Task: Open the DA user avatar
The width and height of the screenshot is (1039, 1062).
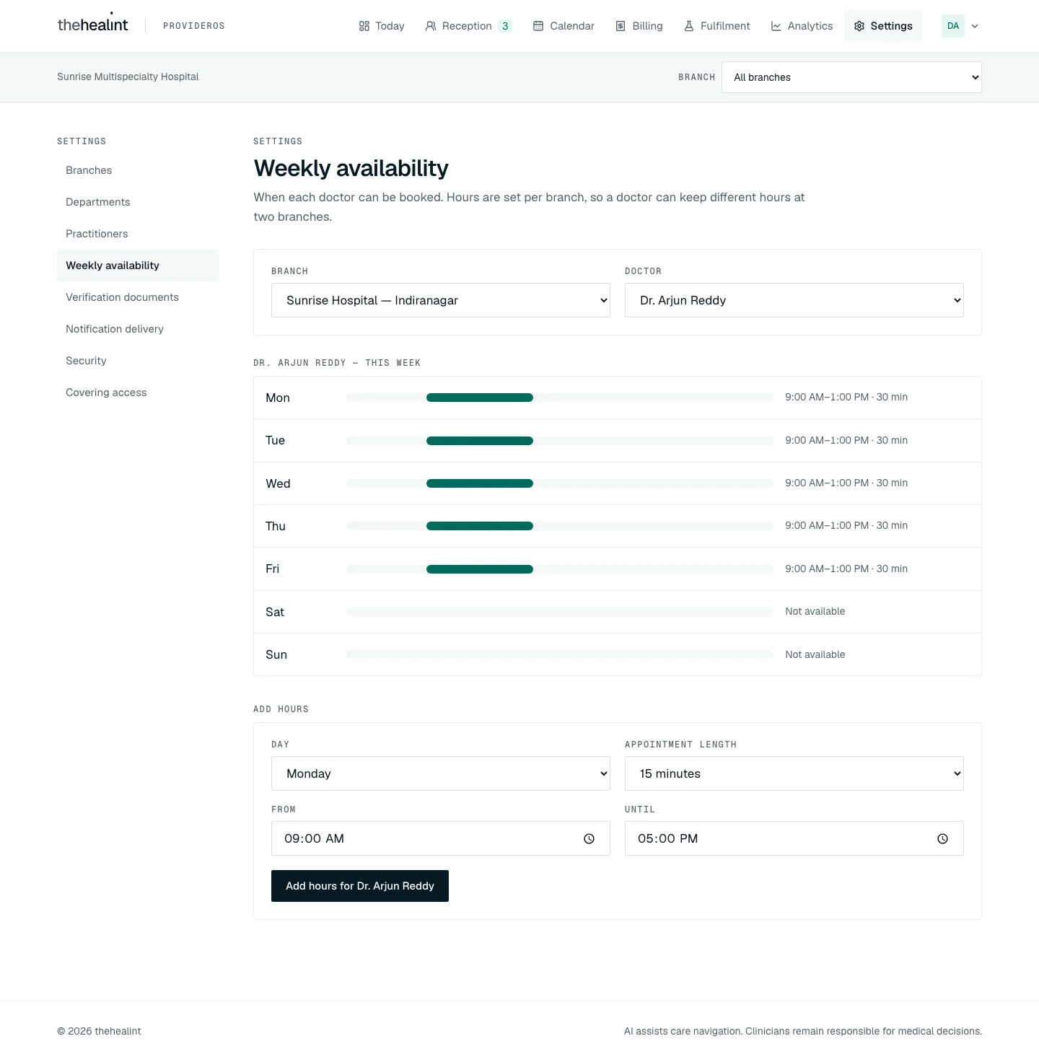Action: (953, 26)
